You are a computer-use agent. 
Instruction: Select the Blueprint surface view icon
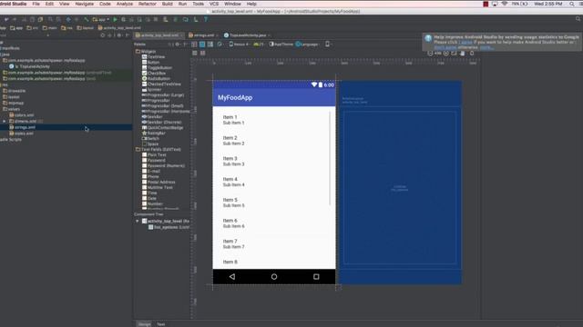click(x=202, y=45)
